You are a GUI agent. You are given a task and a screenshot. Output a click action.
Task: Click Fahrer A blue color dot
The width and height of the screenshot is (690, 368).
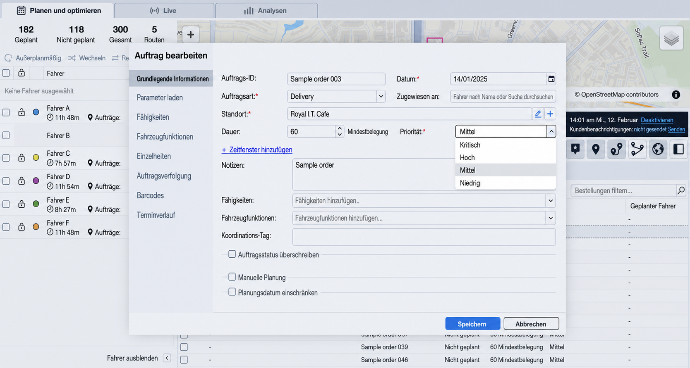[x=36, y=112]
